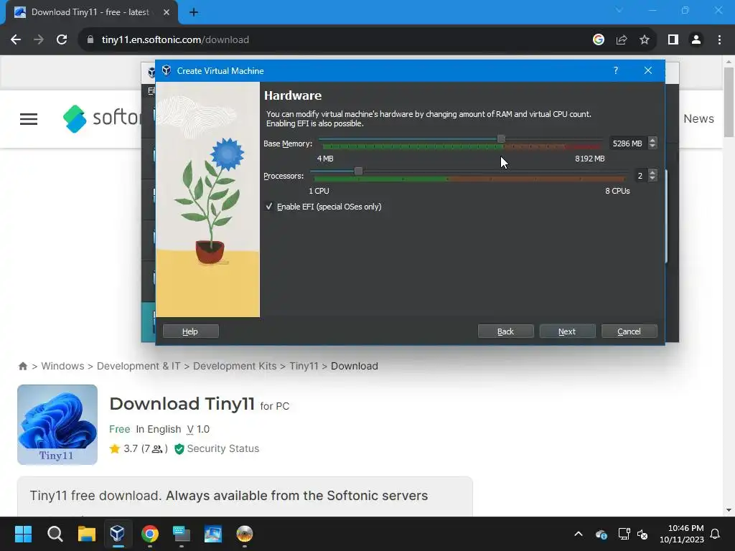Open Help in the Create Virtual Machine dialog

click(x=190, y=331)
